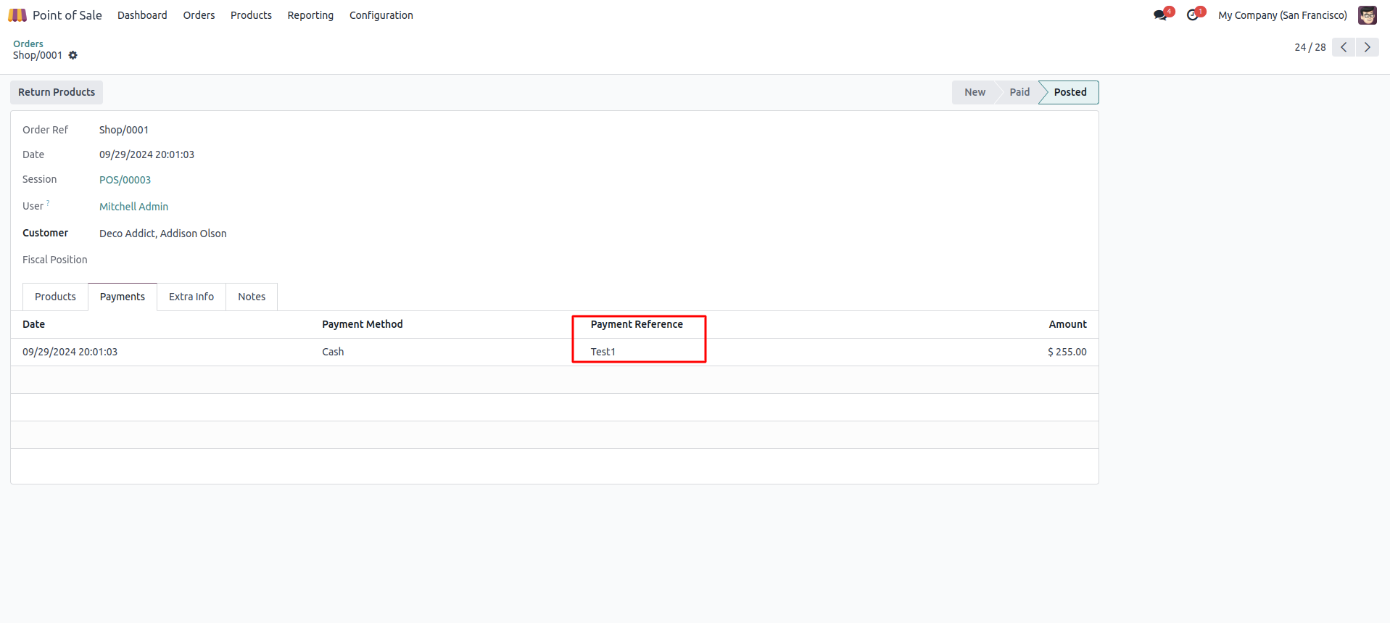The height and width of the screenshot is (623, 1390).
Task: Click the Shop/0001 order ref value
Action: coord(124,130)
